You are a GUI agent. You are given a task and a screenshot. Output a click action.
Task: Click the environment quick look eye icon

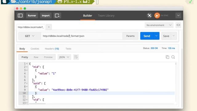tap(178, 25)
